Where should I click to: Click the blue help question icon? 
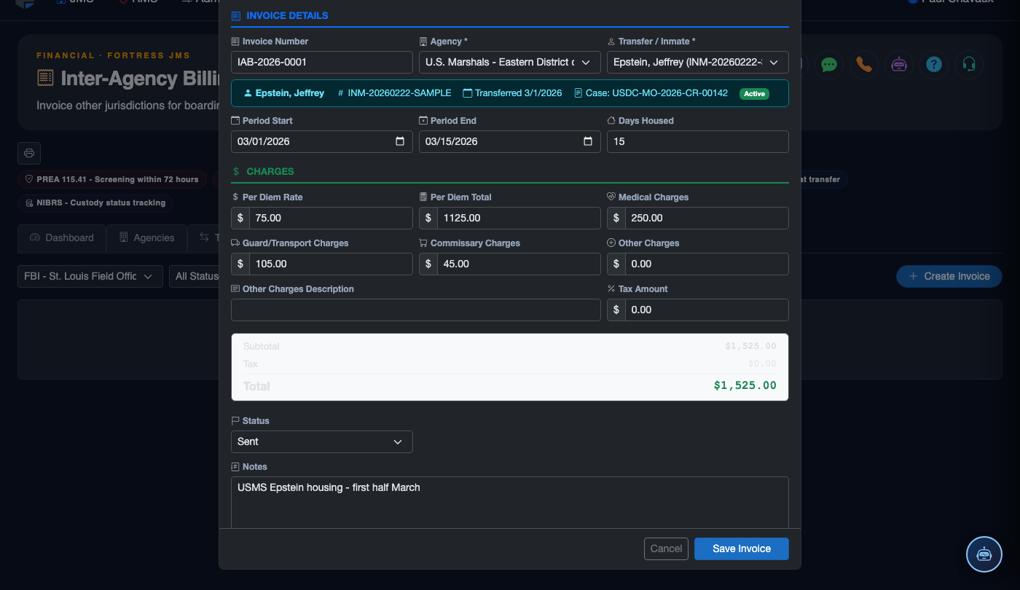pyautogui.click(x=934, y=64)
